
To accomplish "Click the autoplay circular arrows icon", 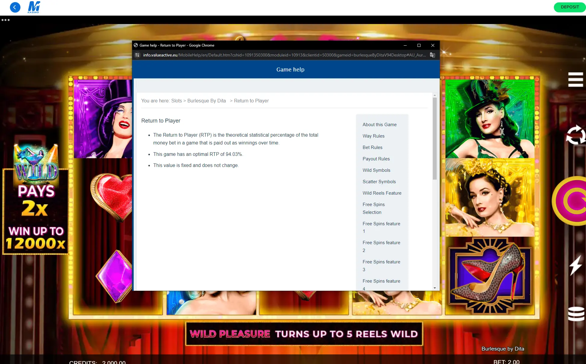I will click(576, 135).
